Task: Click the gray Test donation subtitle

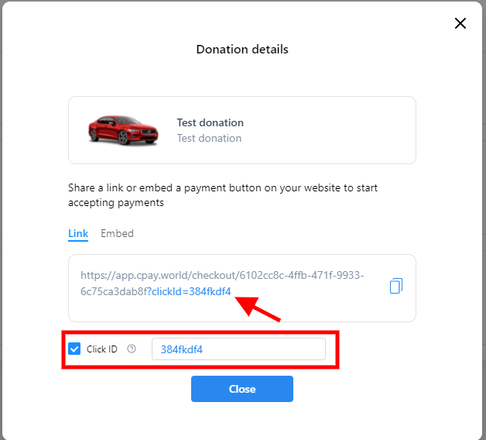Action: coord(209,138)
